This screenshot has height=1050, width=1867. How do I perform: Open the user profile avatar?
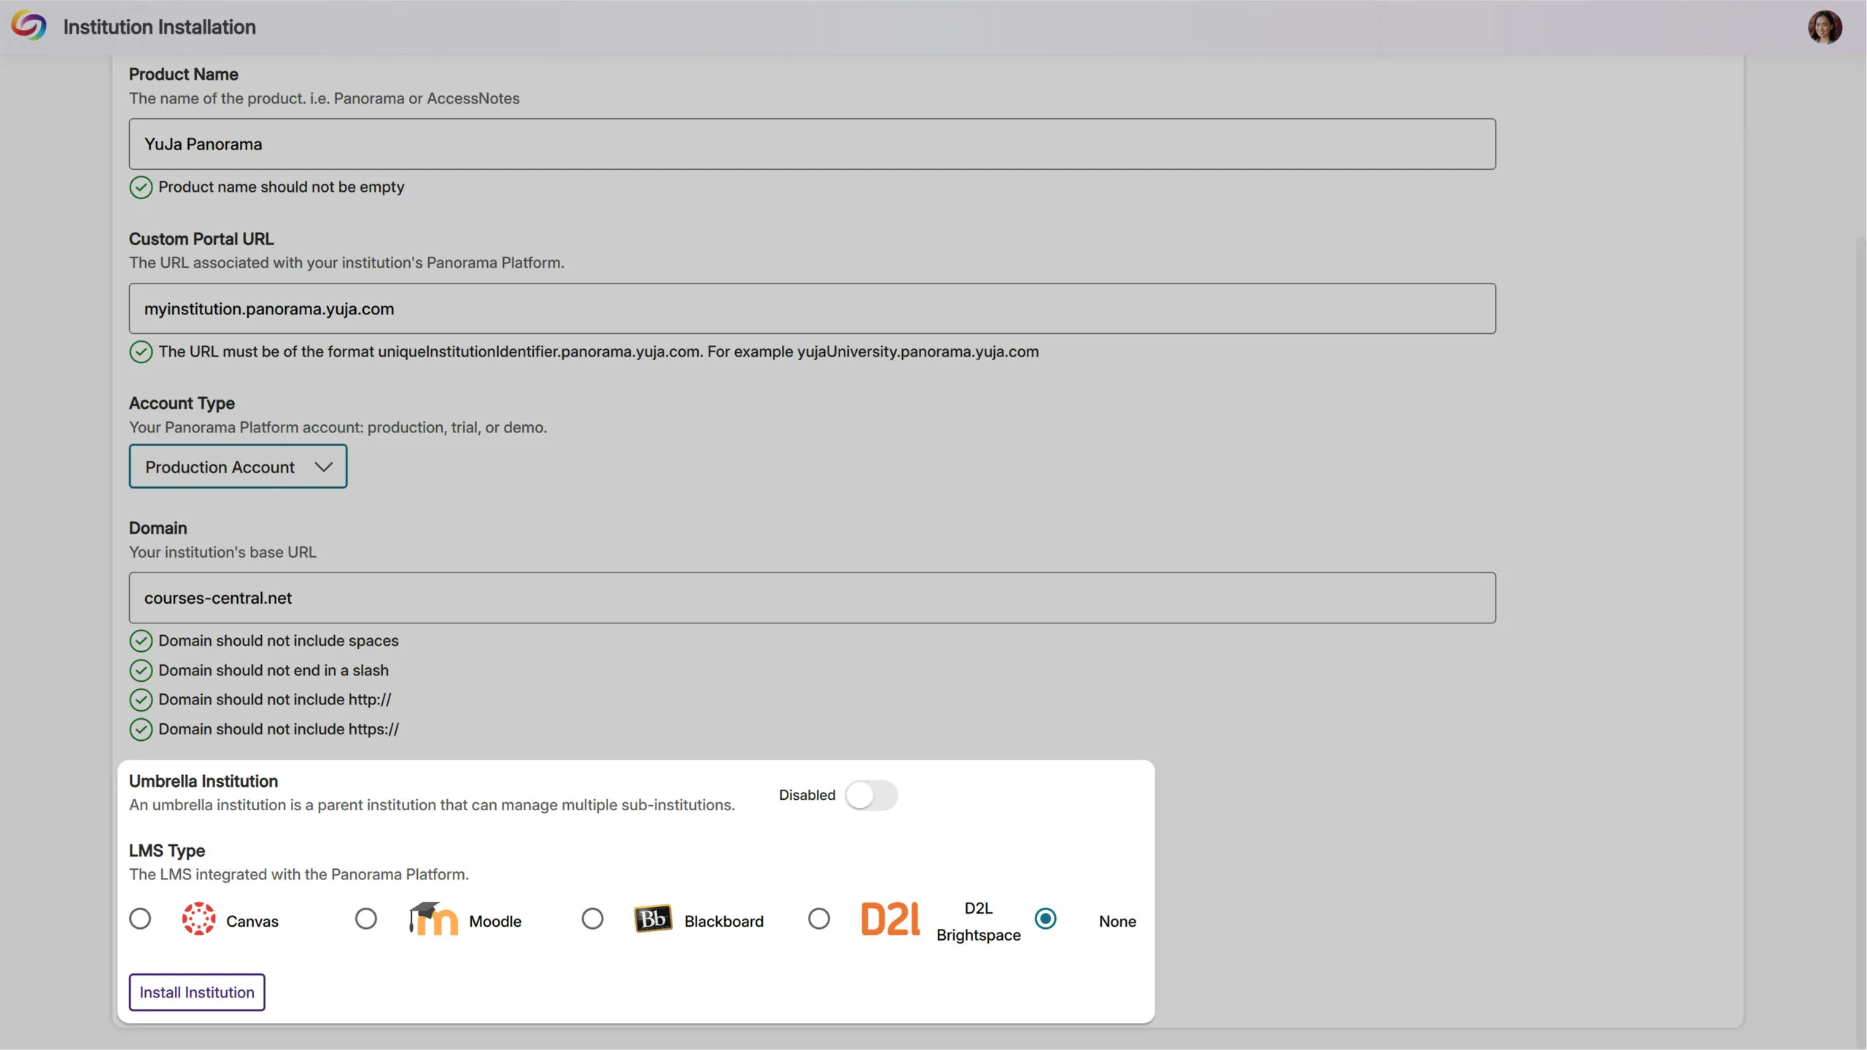(1824, 27)
